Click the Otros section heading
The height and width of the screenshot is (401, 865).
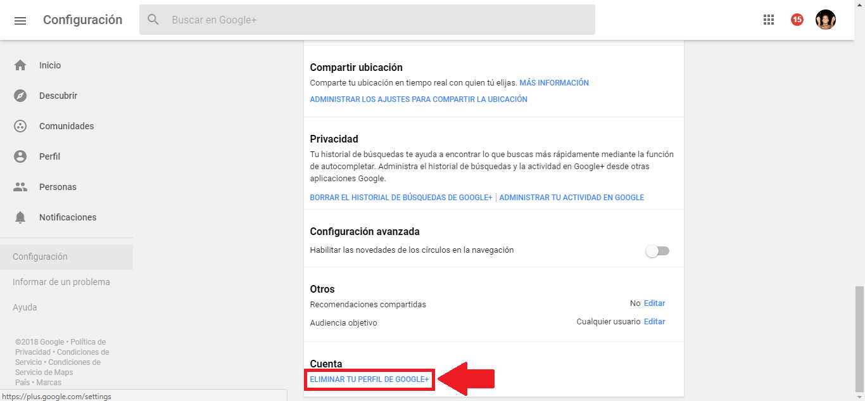(322, 289)
